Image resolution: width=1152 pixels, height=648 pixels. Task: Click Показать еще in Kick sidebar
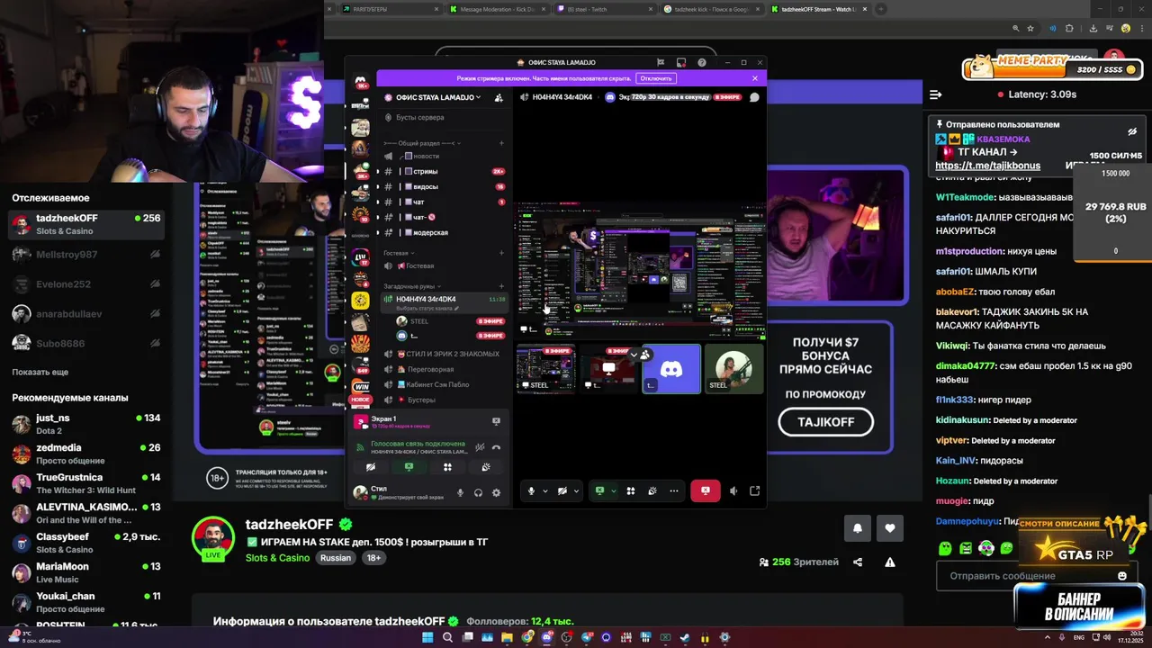coord(40,372)
